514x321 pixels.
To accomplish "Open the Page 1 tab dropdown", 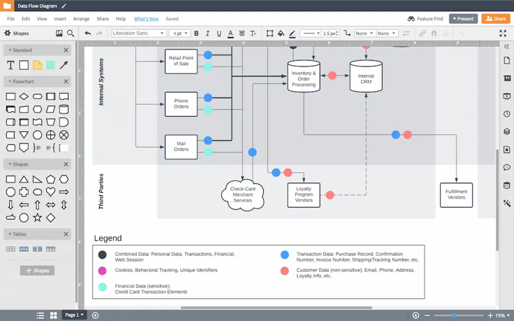I will pyautogui.click(x=74, y=315).
